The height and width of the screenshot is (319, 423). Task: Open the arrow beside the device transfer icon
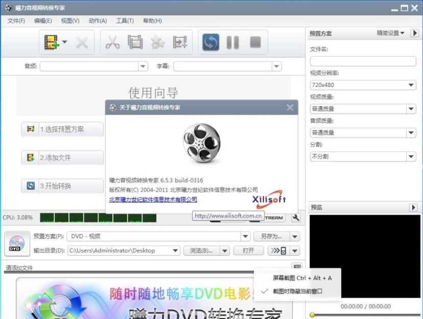point(295,250)
